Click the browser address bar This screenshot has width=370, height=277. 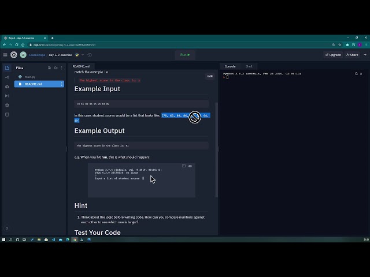pos(179,45)
